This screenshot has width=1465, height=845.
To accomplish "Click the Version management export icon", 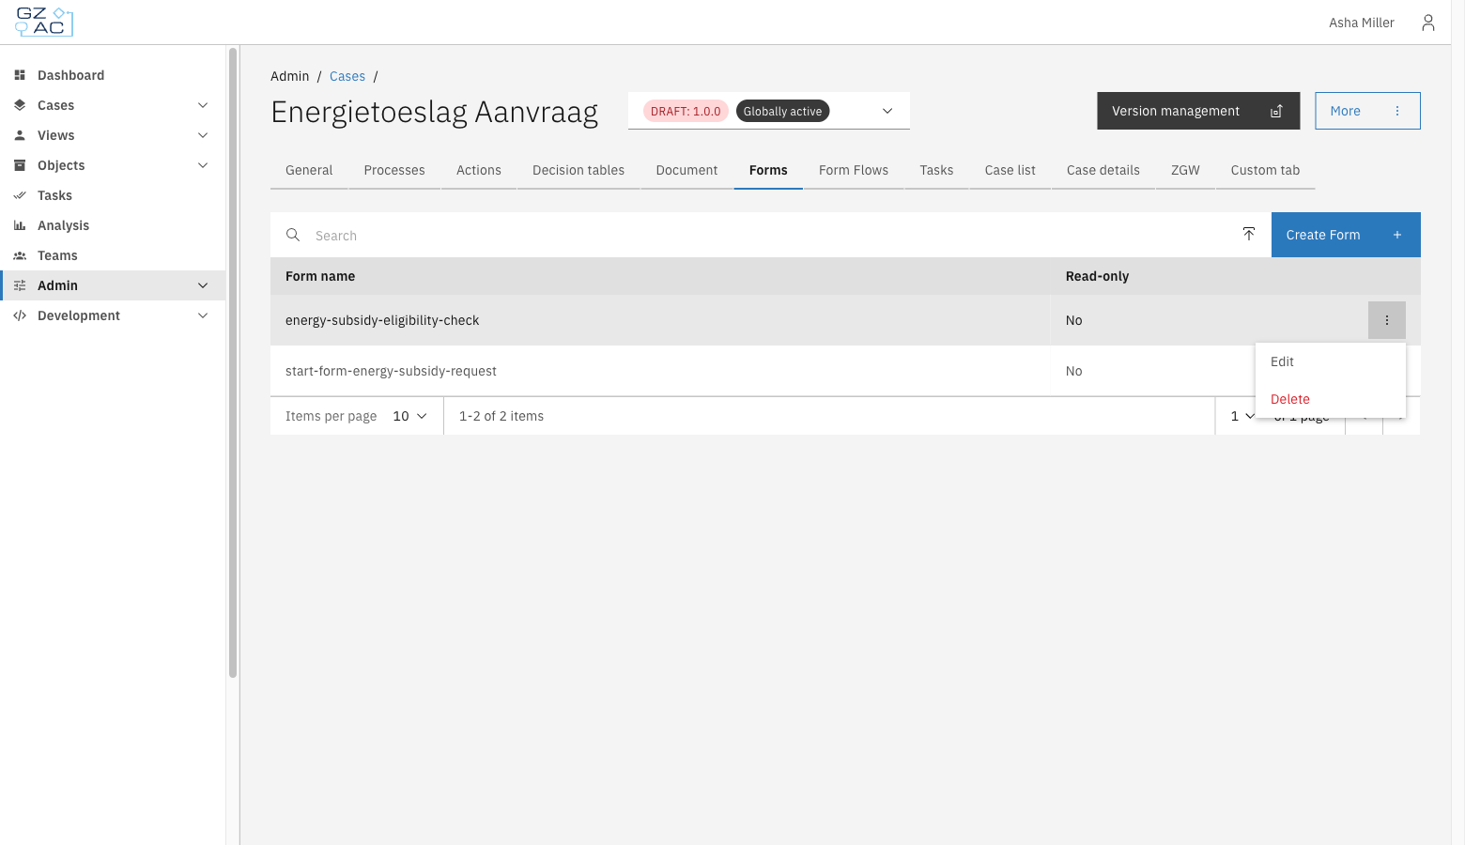I will point(1276,111).
